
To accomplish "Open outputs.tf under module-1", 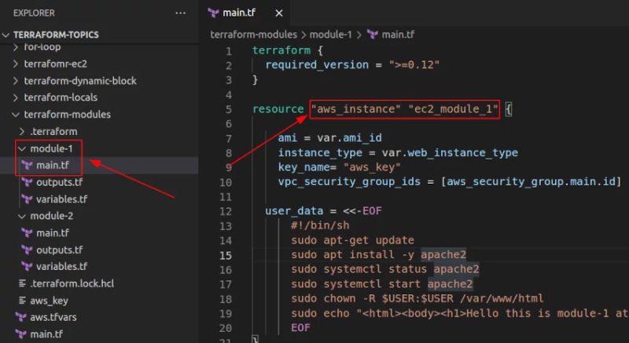I will click(60, 183).
